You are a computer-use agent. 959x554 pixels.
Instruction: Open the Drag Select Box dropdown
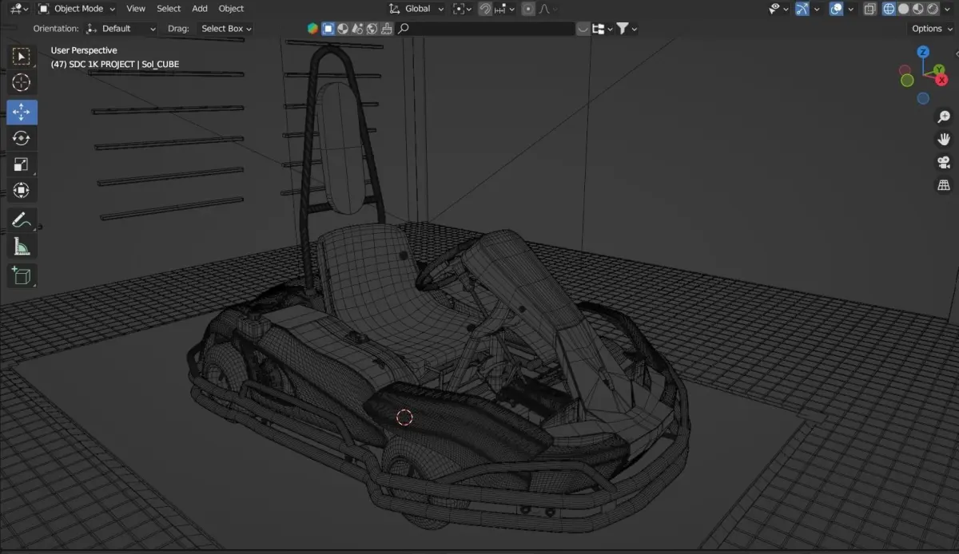[x=225, y=29]
